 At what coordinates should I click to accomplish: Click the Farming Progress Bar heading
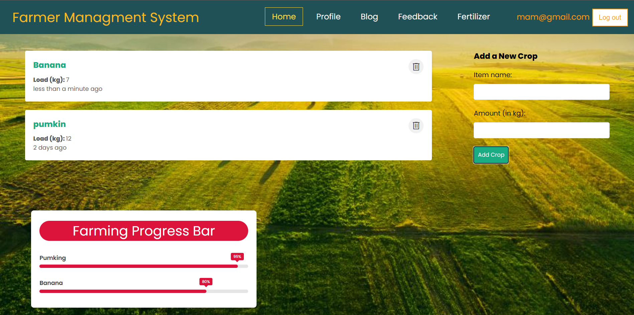(x=144, y=231)
